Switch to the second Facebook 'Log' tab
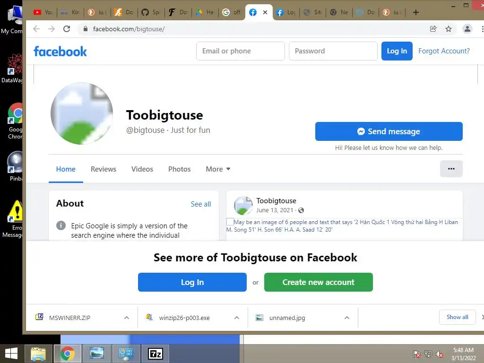 click(x=285, y=12)
